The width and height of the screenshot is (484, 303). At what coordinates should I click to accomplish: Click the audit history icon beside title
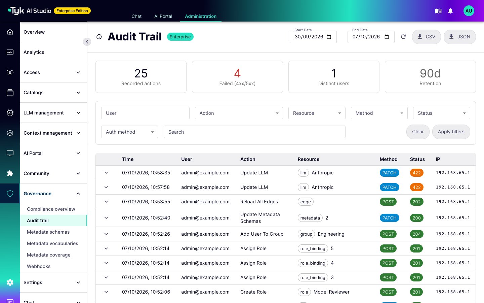tap(99, 37)
